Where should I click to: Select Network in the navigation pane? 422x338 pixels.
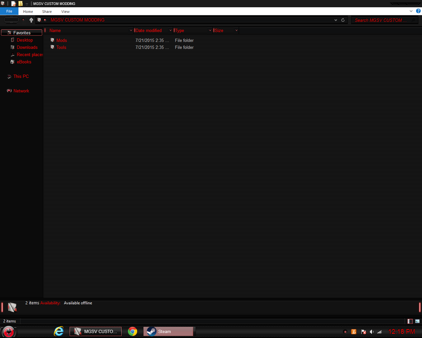21,91
